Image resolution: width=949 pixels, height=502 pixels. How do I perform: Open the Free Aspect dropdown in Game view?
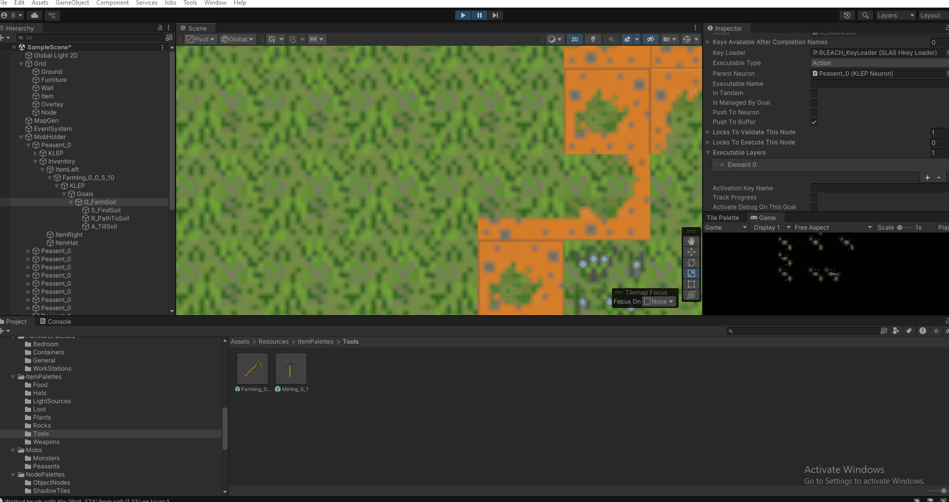pyautogui.click(x=833, y=228)
